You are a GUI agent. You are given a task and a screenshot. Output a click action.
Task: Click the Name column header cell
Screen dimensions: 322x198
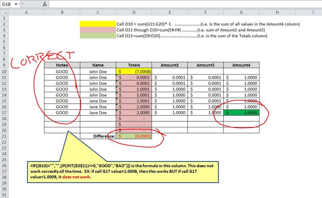click(98, 65)
